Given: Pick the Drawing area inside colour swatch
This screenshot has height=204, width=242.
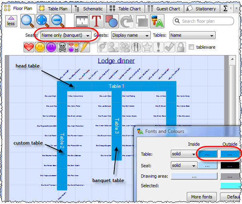Looking at the screenshot, I should point(194,176).
